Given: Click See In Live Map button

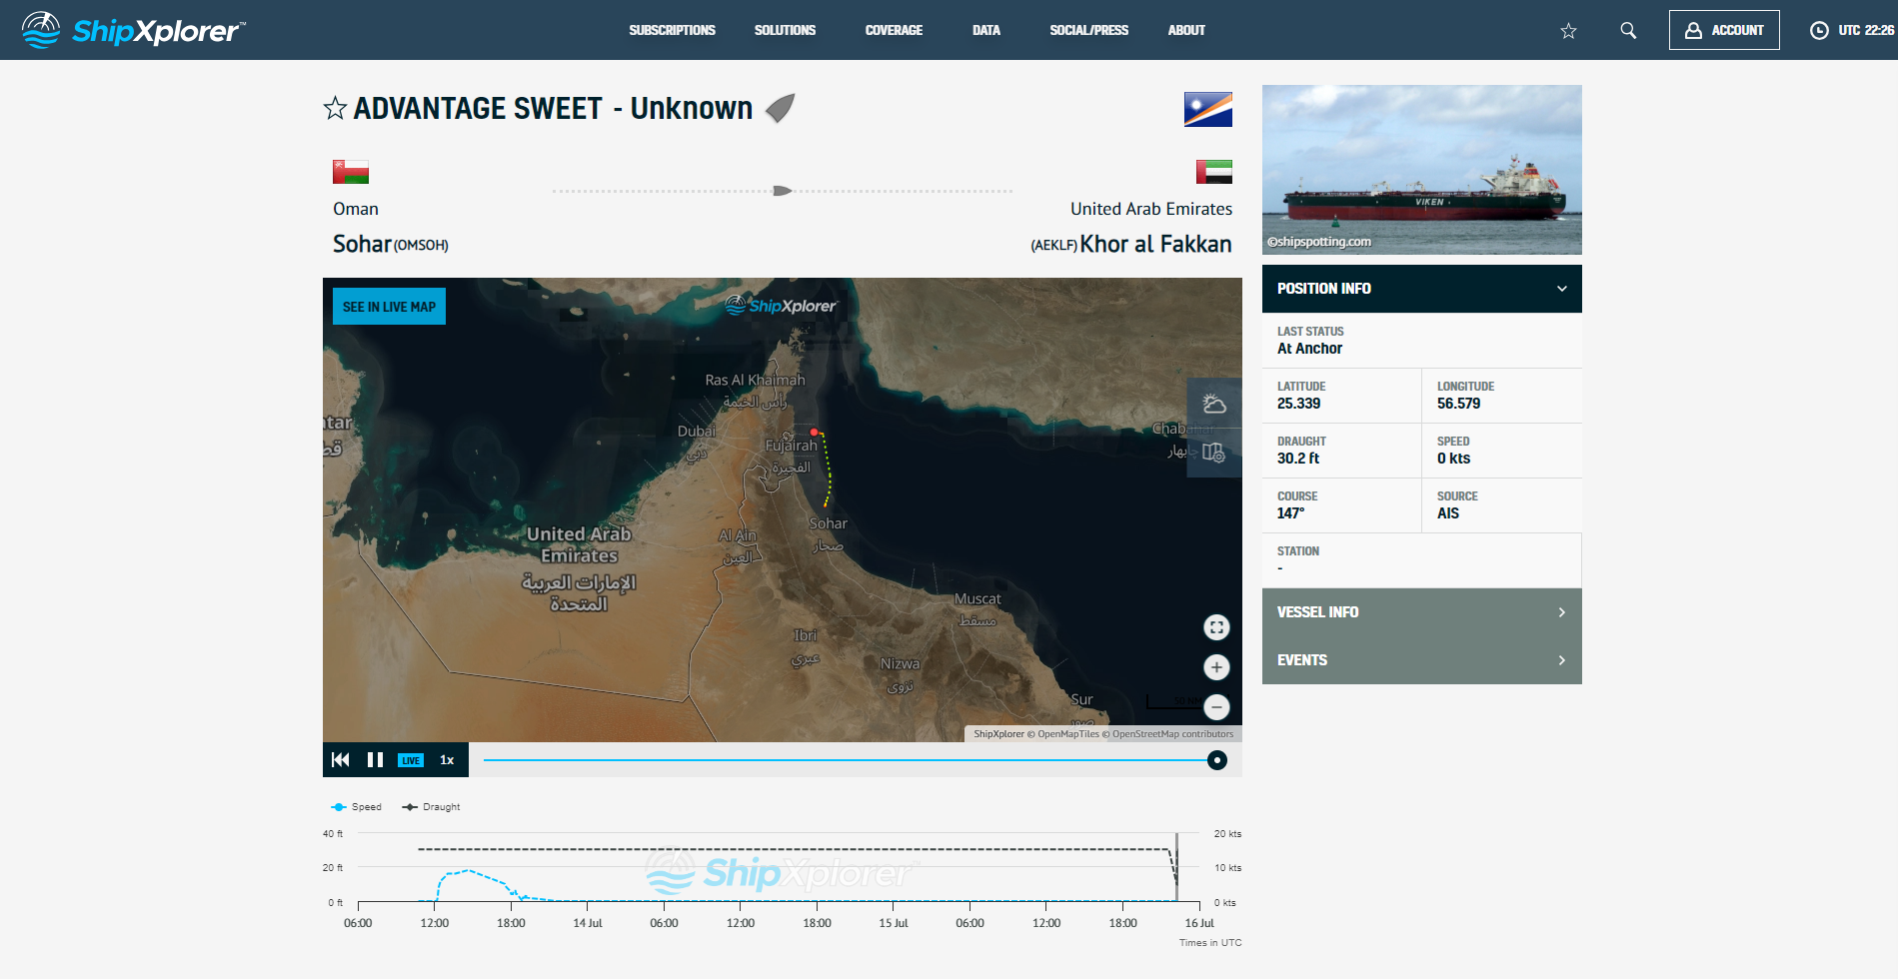Looking at the screenshot, I should click(389, 307).
